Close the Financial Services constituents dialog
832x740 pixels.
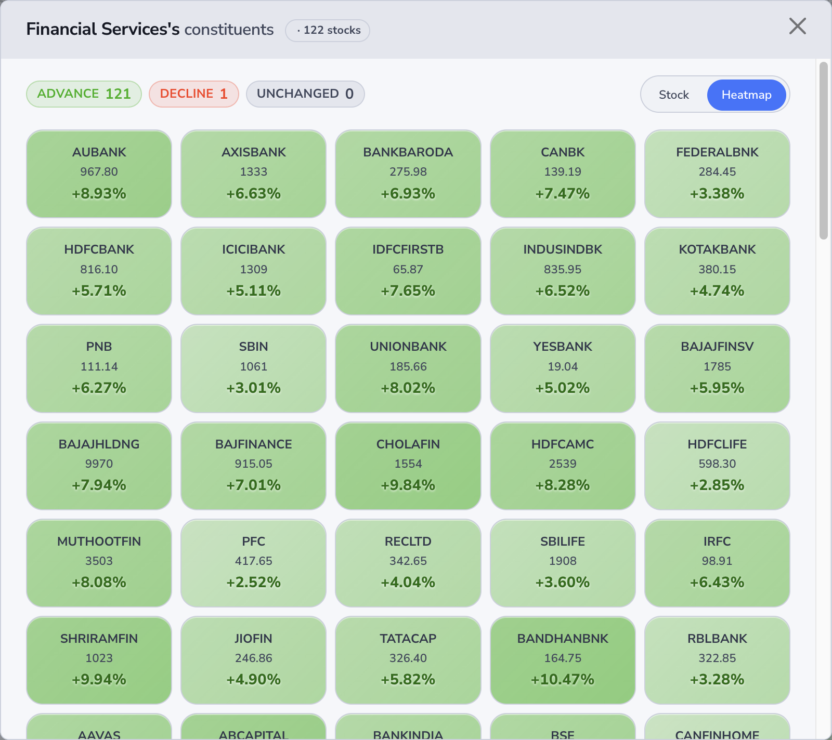[797, 27]
